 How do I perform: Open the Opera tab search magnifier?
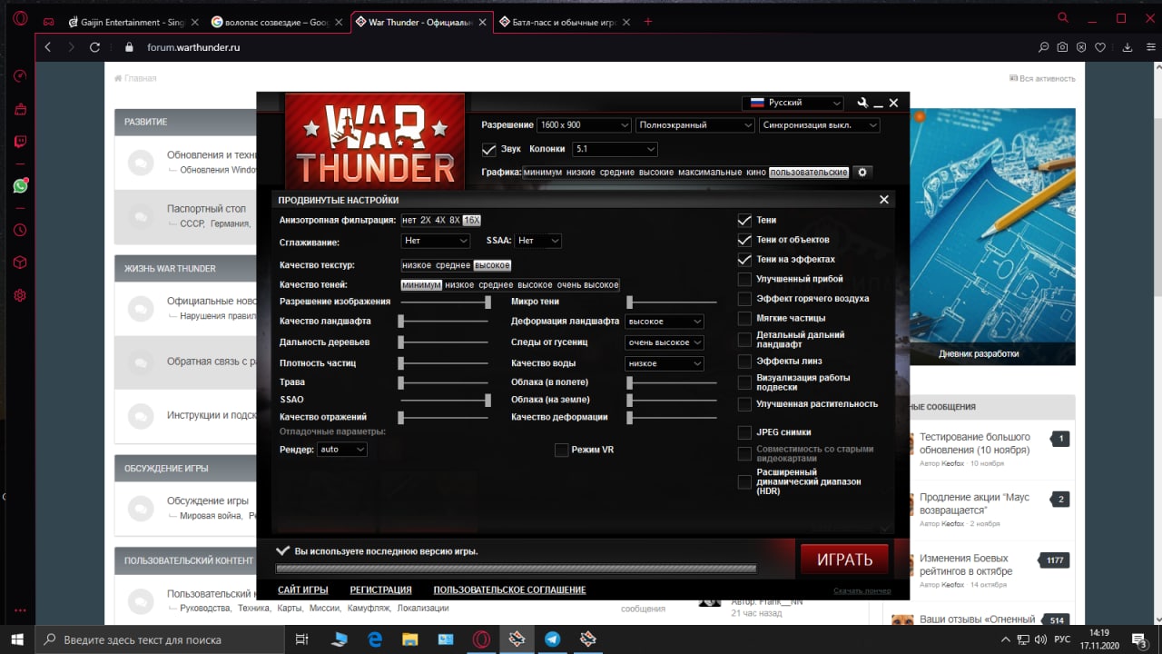pyautogui.click(x=1063, y=17)
